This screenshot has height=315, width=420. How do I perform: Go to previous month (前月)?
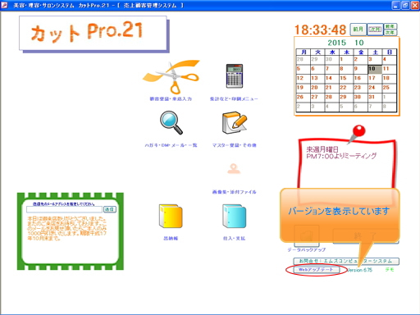[x=358, y=30]
